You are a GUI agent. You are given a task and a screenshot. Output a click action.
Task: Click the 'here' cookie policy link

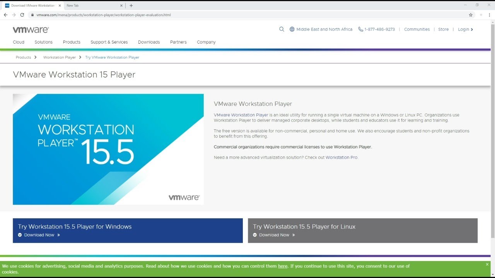click(283, 266)
